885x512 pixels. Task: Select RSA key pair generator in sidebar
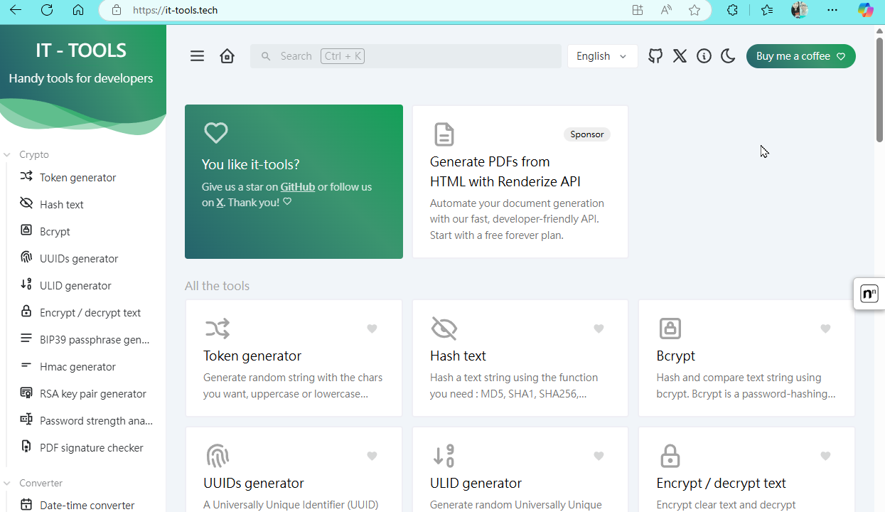pos(92,394)
